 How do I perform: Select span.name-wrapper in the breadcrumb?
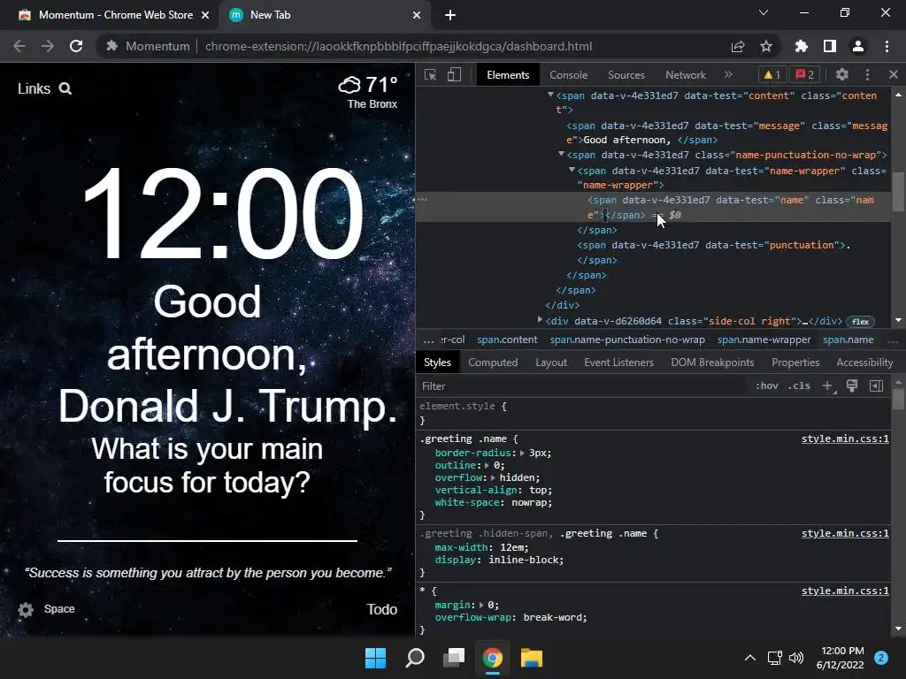pos(764,340)
